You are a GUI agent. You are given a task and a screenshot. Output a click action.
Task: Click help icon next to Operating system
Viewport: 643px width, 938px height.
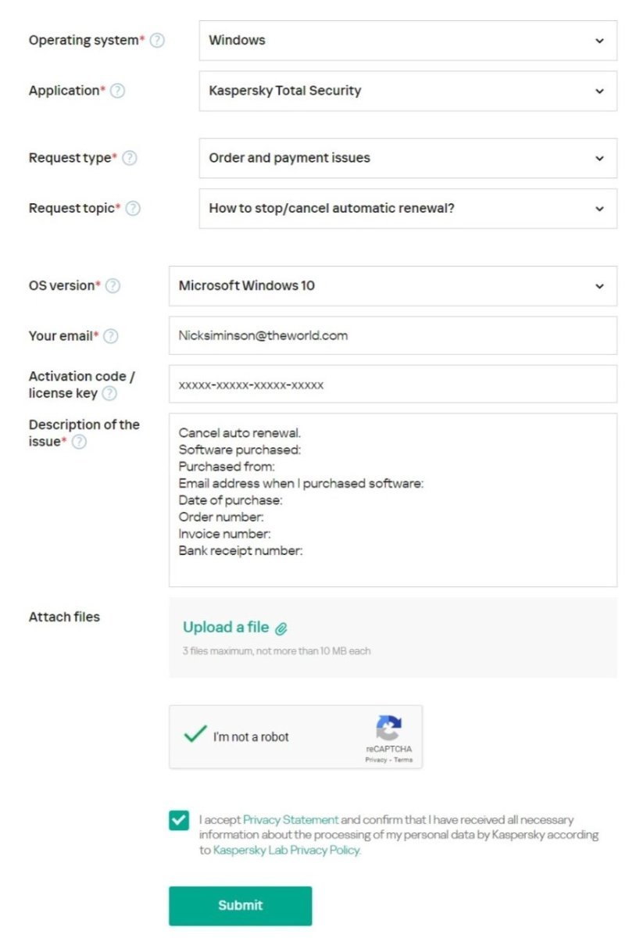pos(157,41)
